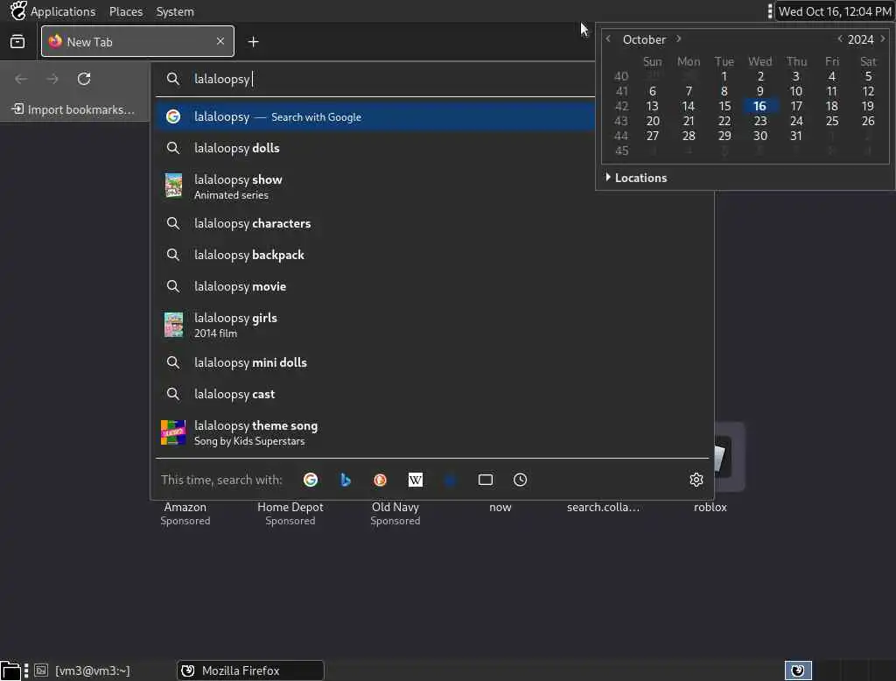Reload the current page
896x681 pixels.
coord(84,79)
